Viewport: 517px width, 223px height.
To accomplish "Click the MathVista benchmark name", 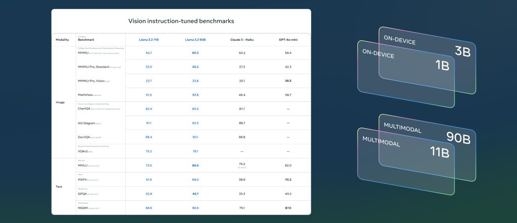I will [x=85, y=95].
